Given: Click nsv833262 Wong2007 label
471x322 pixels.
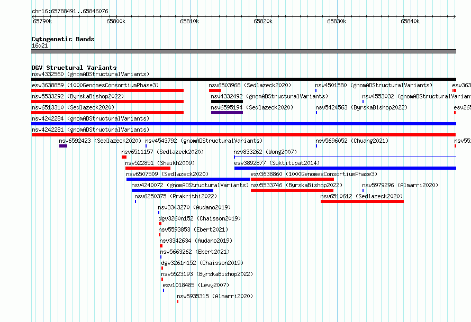Looking at the screenshot, I should pyautogui.click(x=265, y=152).
